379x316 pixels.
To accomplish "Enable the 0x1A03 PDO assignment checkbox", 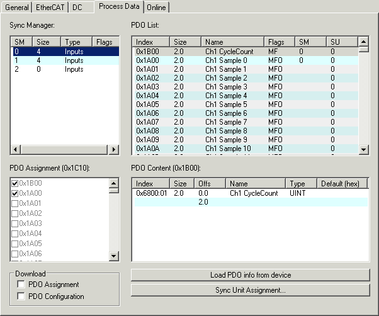I will coord(14,223).
